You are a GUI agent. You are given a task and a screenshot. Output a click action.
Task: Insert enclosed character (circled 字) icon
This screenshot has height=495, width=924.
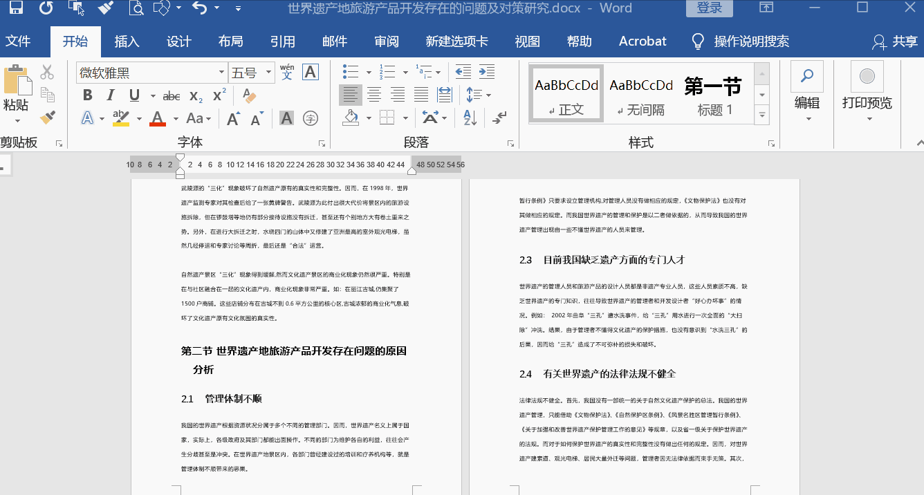point(311,118)
